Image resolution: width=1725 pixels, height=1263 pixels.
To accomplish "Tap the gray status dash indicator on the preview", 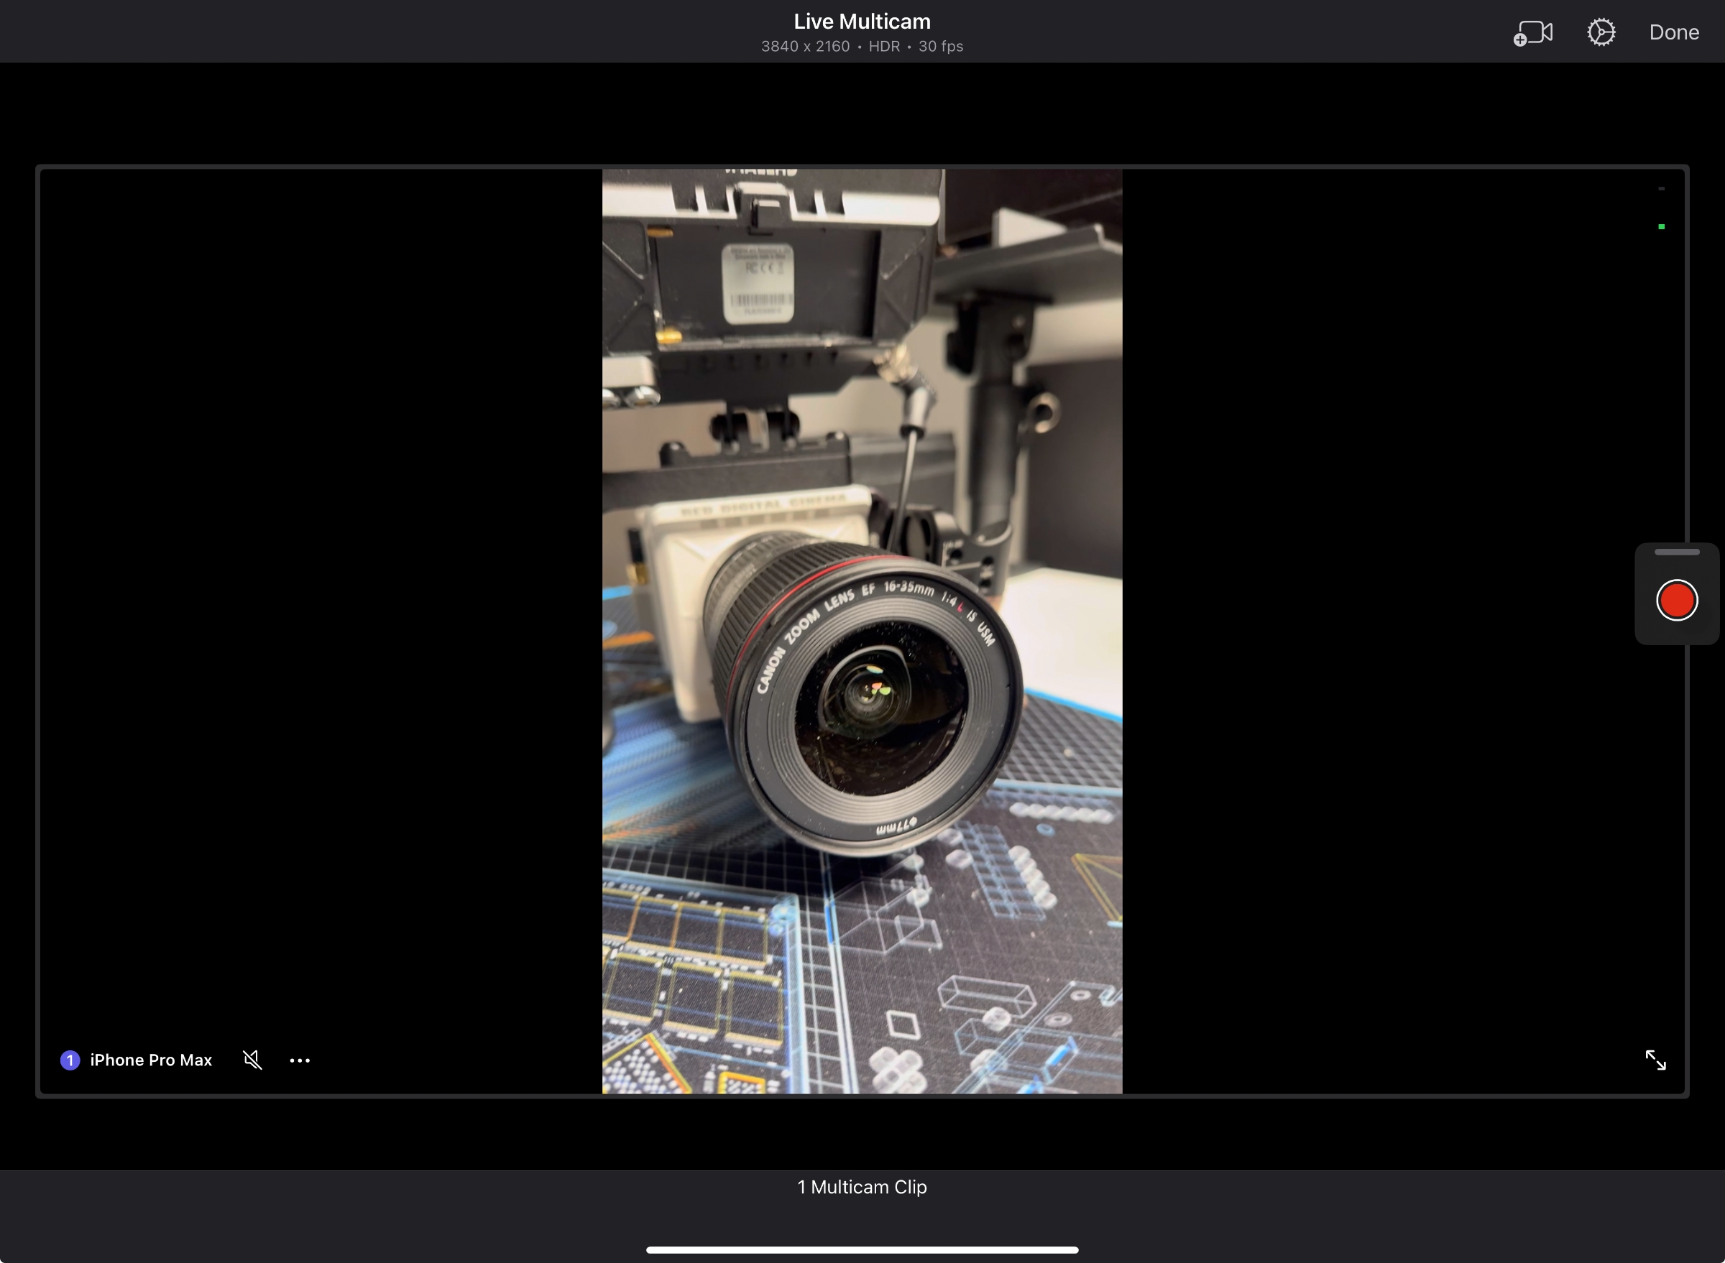I will tap(1660, 189).
